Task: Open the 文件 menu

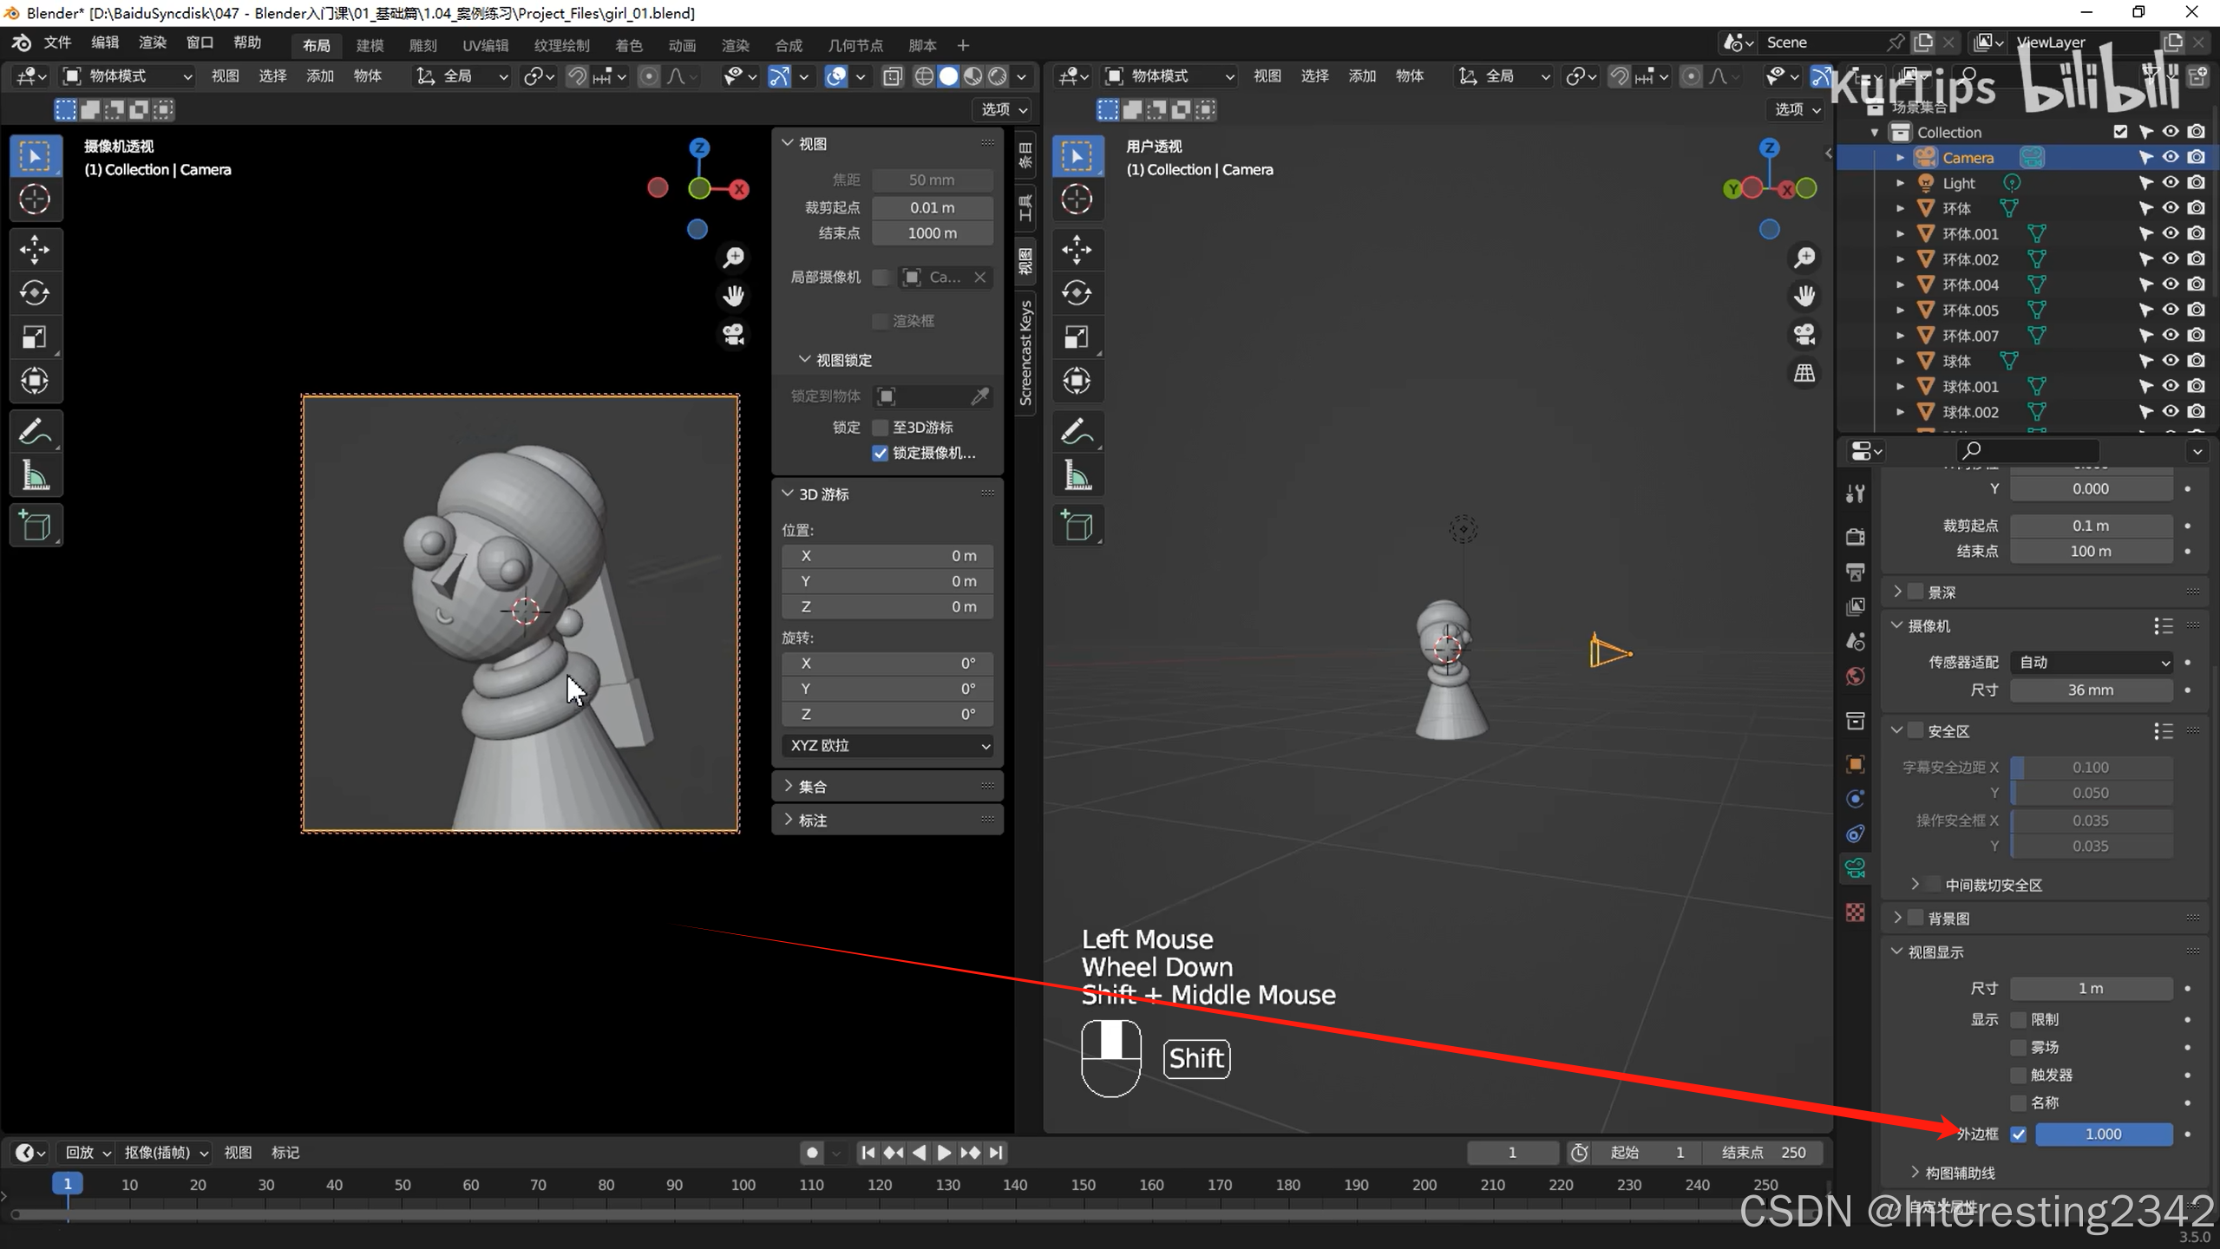Action: pos(57,43)
